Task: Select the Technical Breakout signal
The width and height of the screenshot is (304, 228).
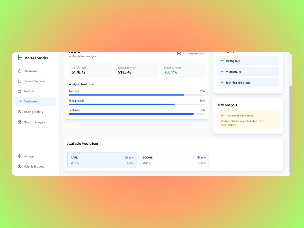Action: (248, 83)
